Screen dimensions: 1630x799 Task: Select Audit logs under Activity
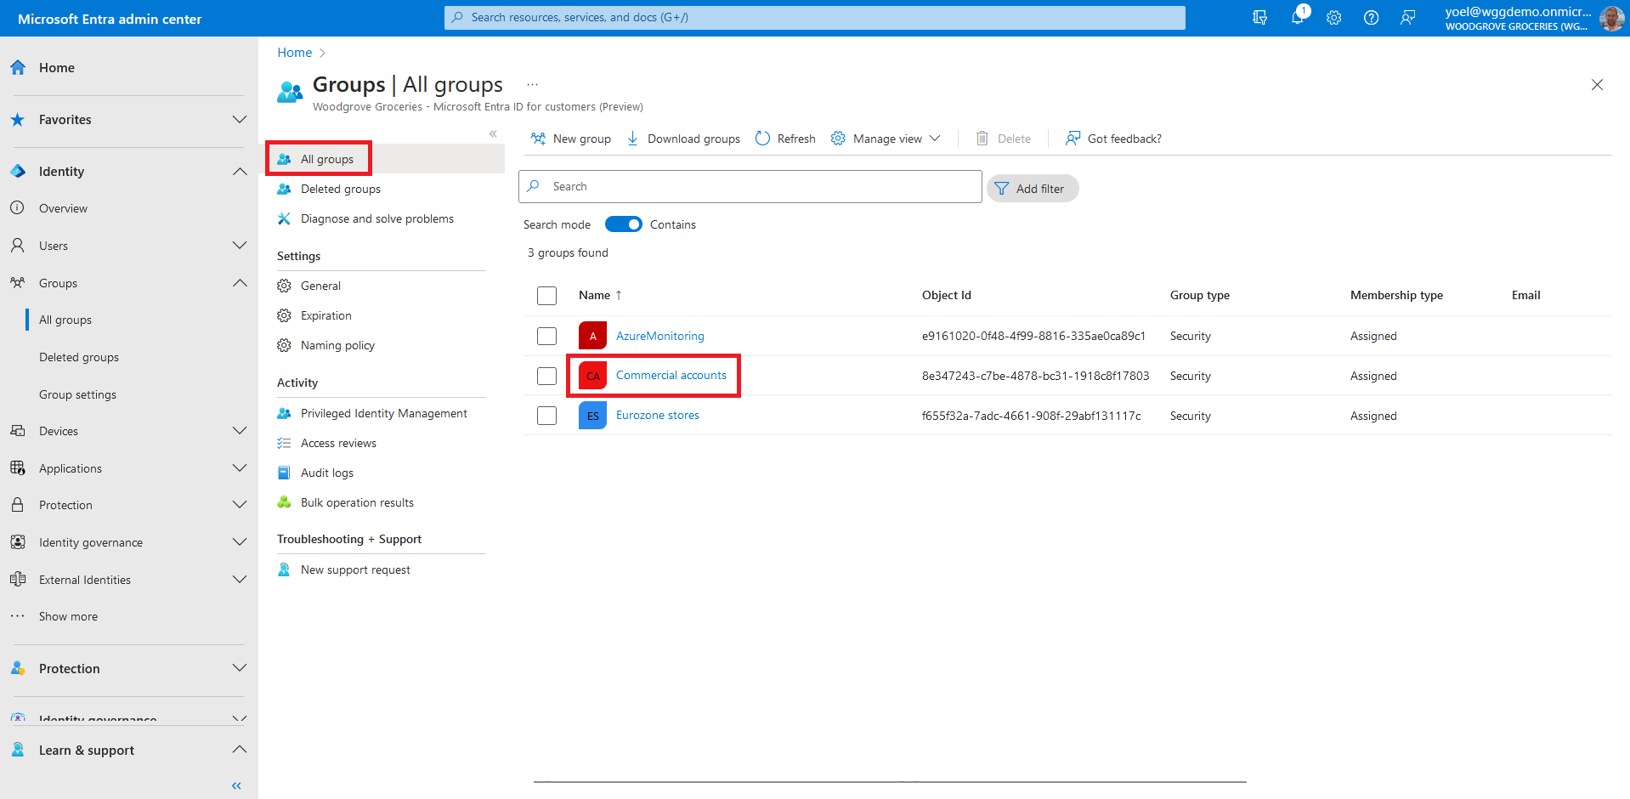(x=326, y=473)
